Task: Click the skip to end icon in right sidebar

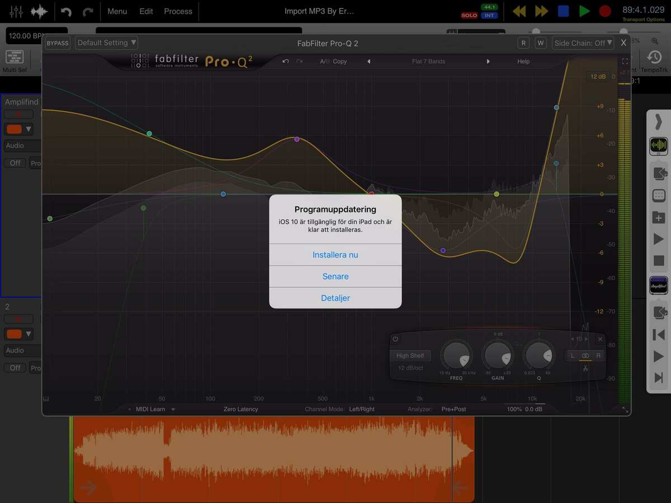Action: click(659, 378)
